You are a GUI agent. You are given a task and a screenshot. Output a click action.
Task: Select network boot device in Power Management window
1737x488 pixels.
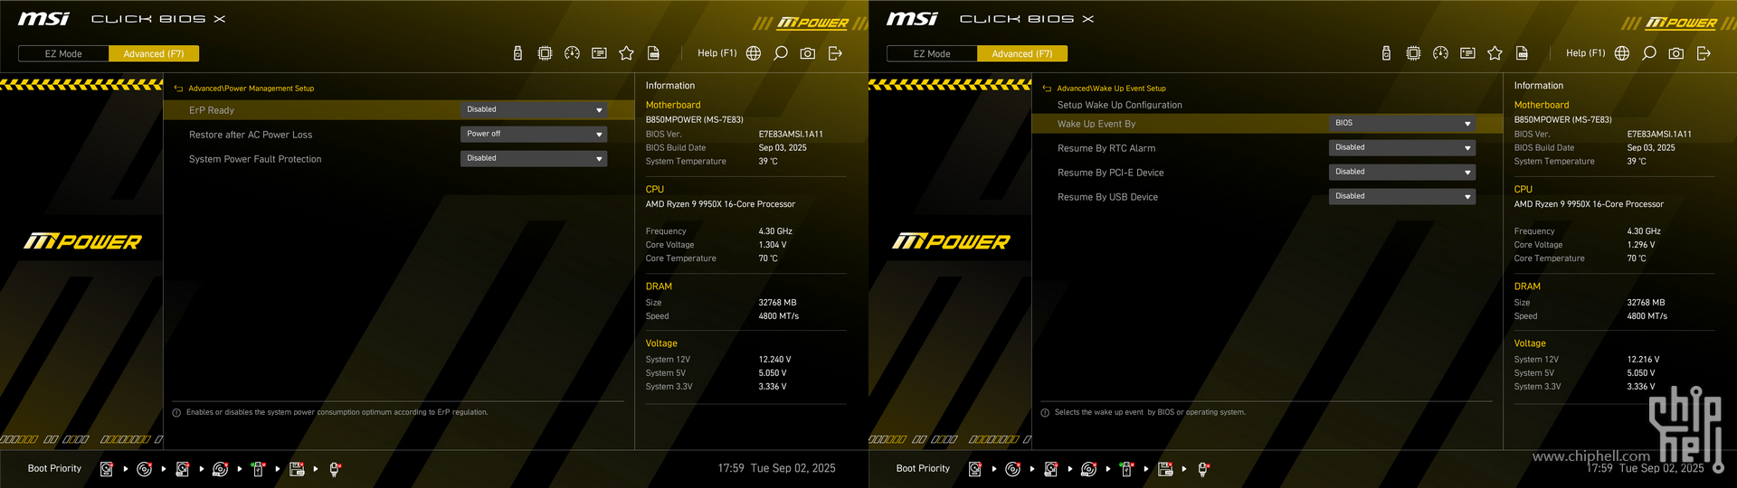(335, 469)
